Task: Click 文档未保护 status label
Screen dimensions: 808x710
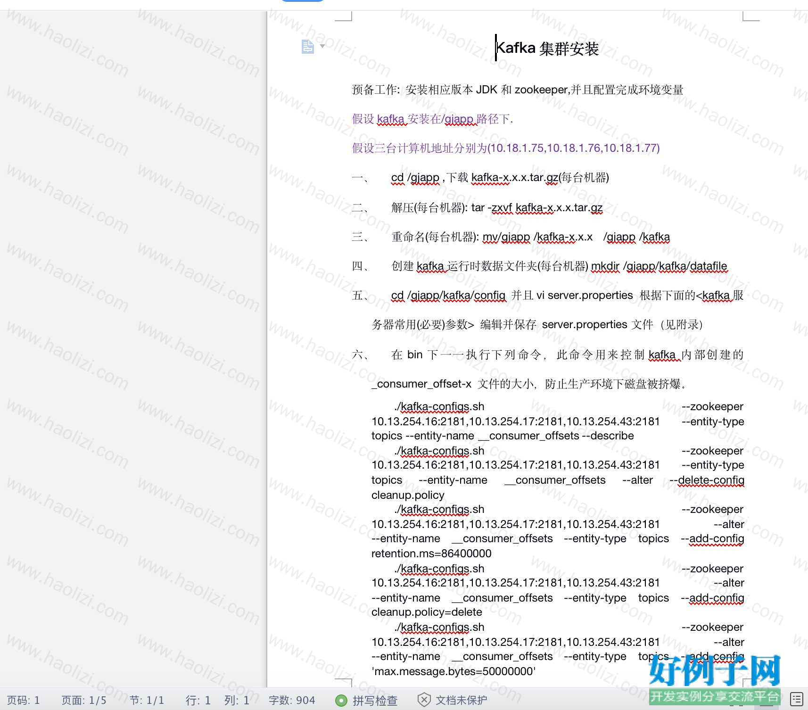Action: click(x=462, y=700)
